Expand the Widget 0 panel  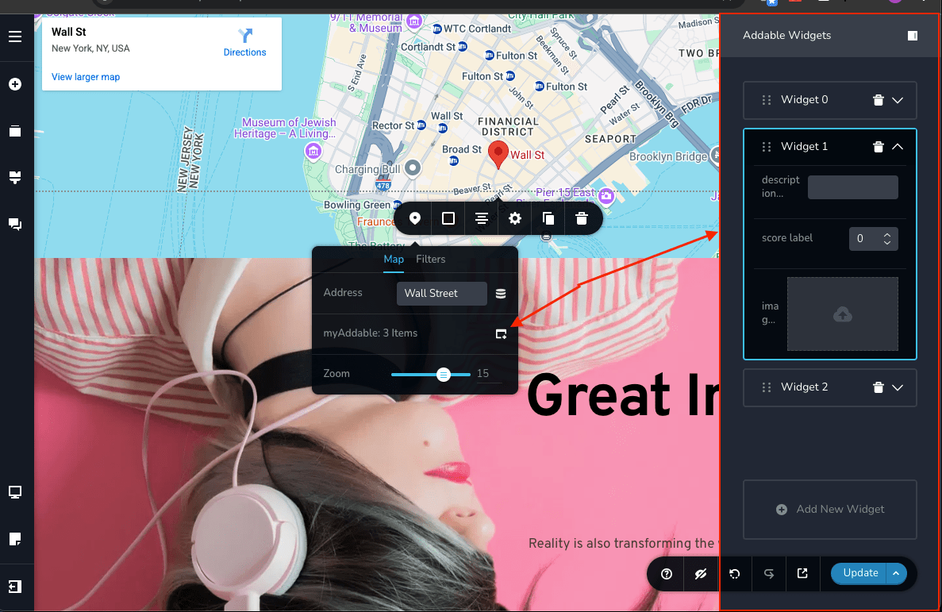click(898, 100)
